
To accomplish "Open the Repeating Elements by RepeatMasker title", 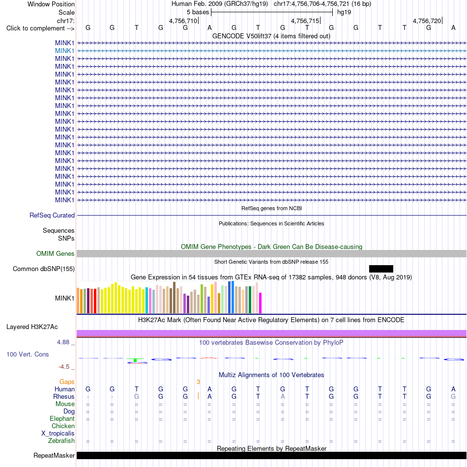I will click(x=271, y=448).
